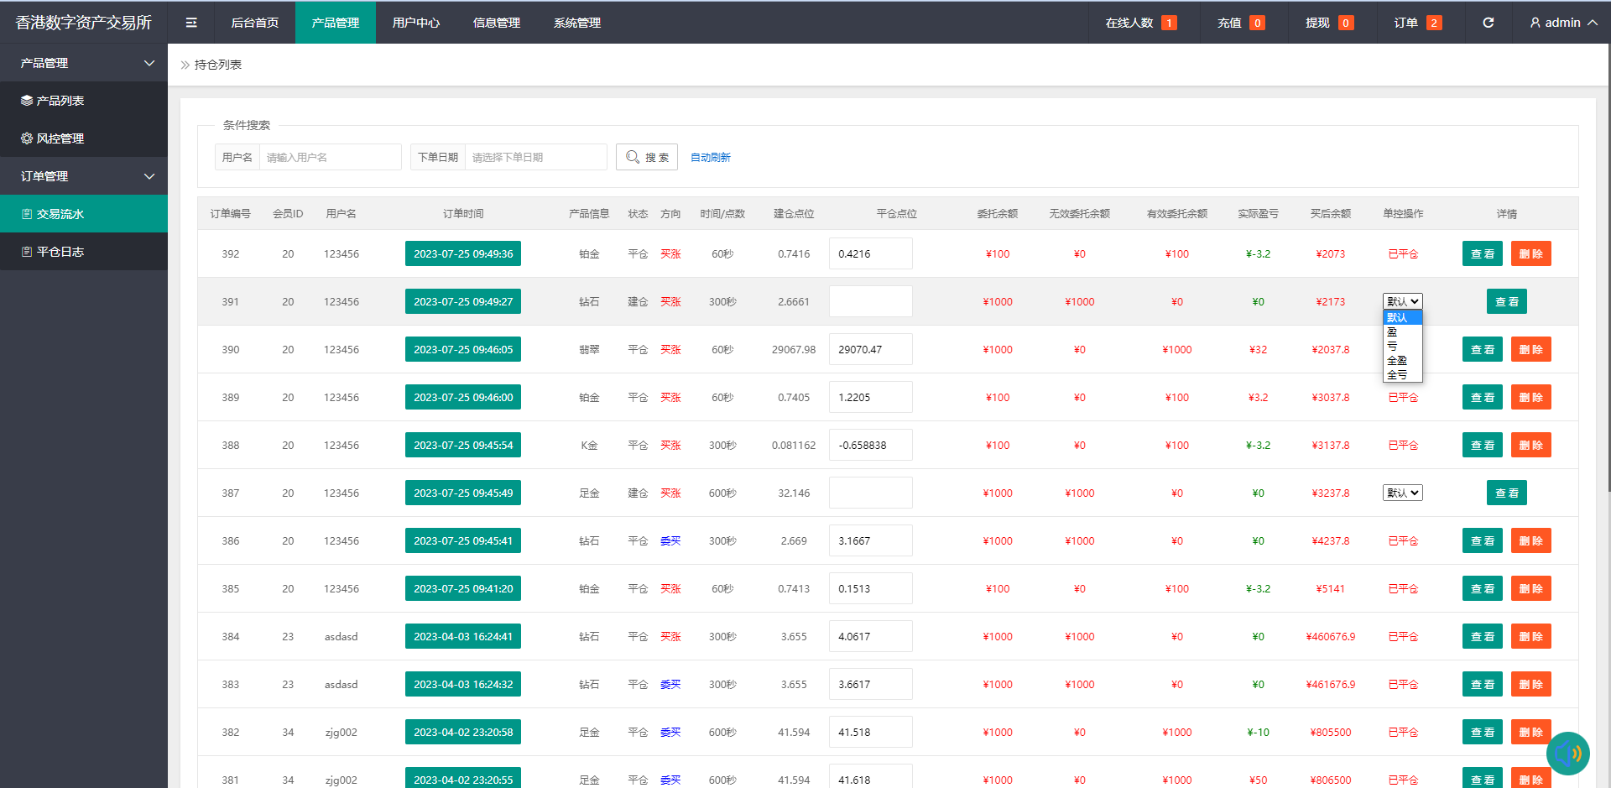Click the refresh icon in top bar
This screenshot has height=788, width=1611.
pyautogui.click(x=1488, y=23)
